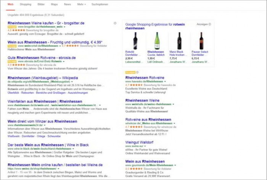Open sidebar ad 'Rotweine aus Rheinhessen'
This screenshot has width=267, height=180.
point(148,119)
